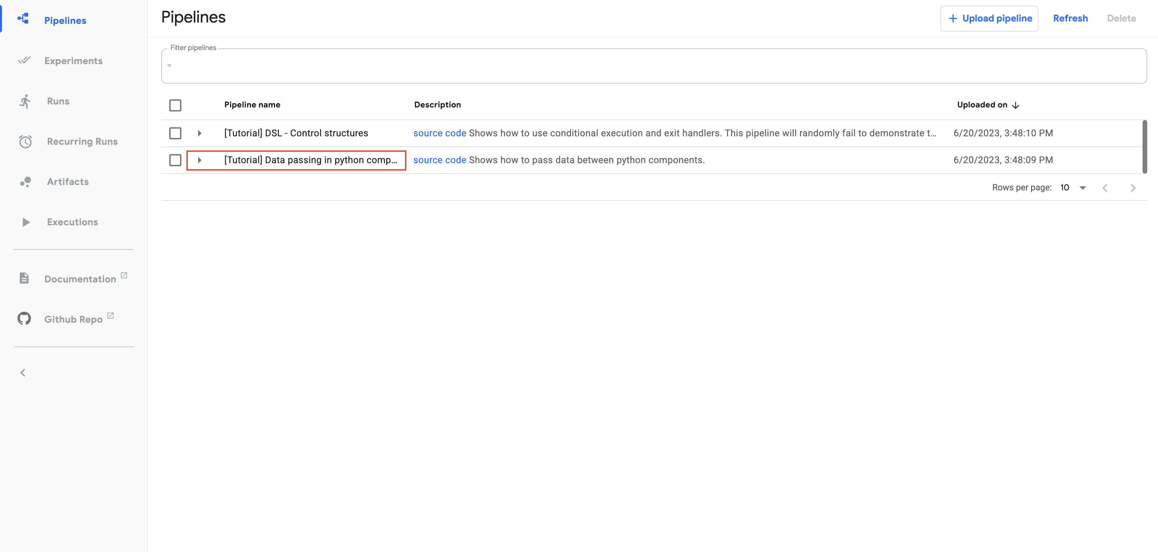Click the Artifacts bubbles icon

[25, 182]
